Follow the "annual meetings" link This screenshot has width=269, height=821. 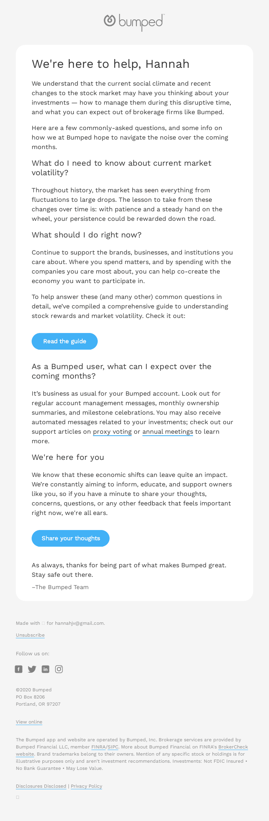(168, 432)
